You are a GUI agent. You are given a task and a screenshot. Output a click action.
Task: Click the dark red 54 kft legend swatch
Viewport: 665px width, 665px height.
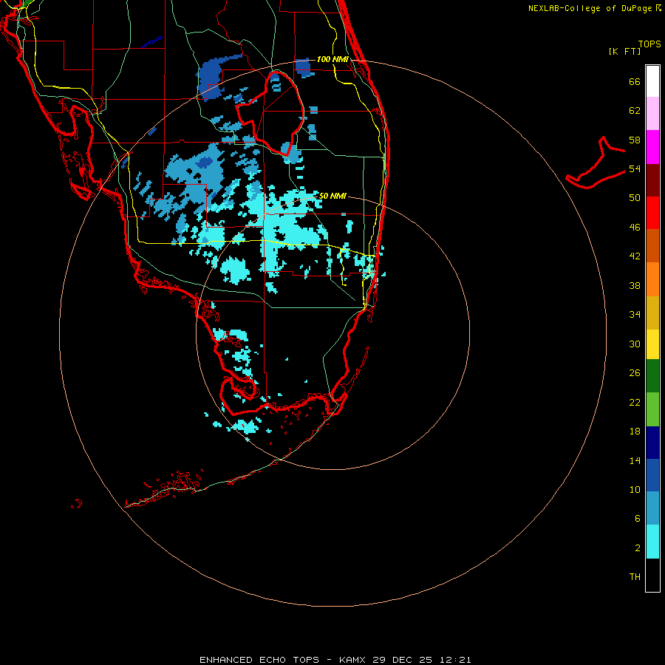[x=652, y=180]
